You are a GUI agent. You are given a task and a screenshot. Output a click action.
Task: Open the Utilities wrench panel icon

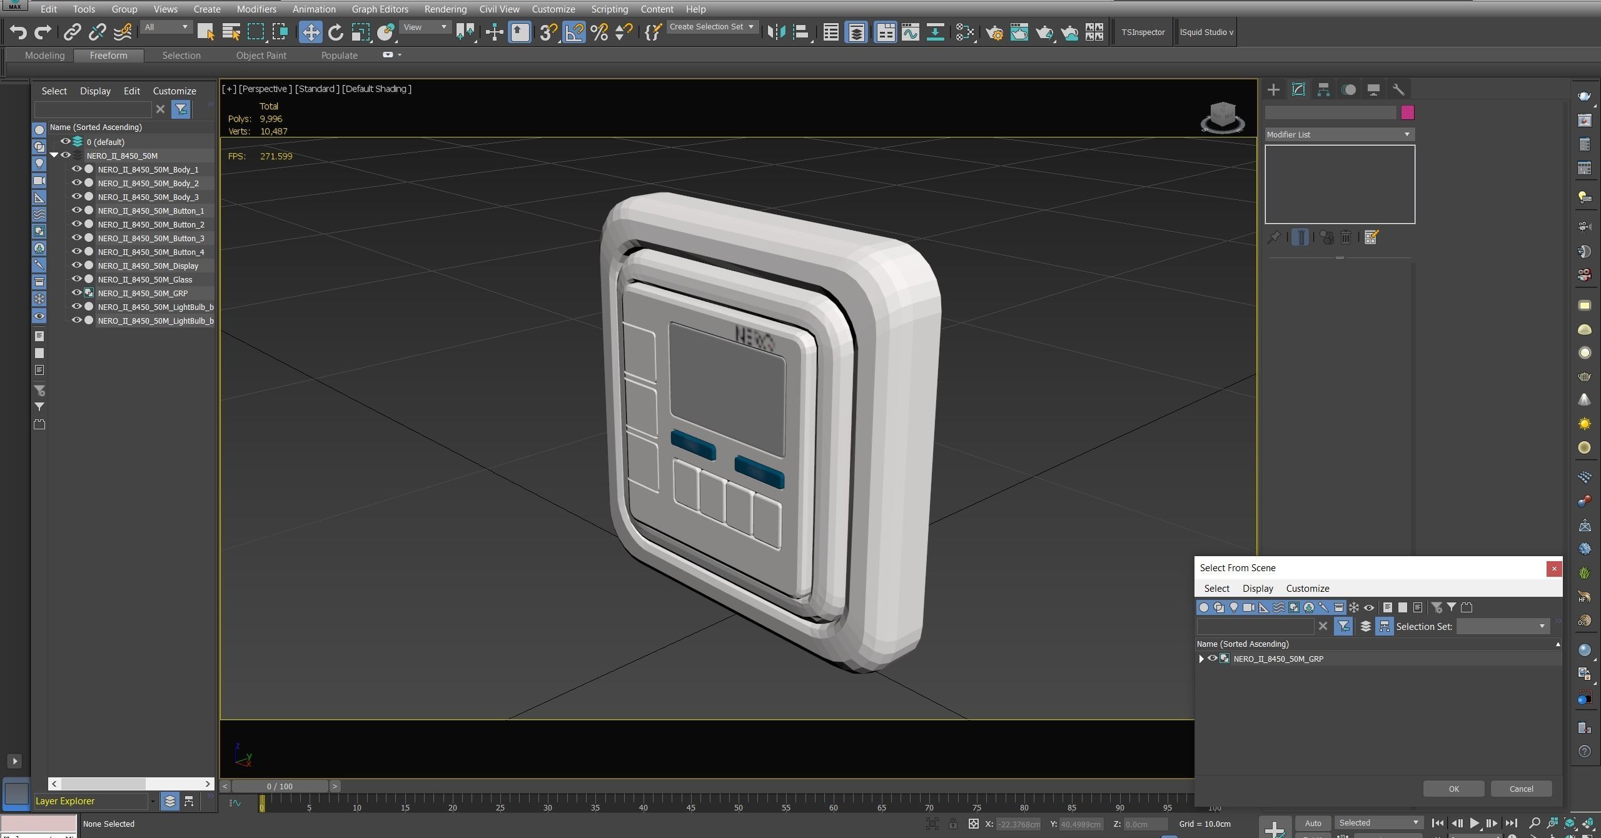pos(1398,89)
